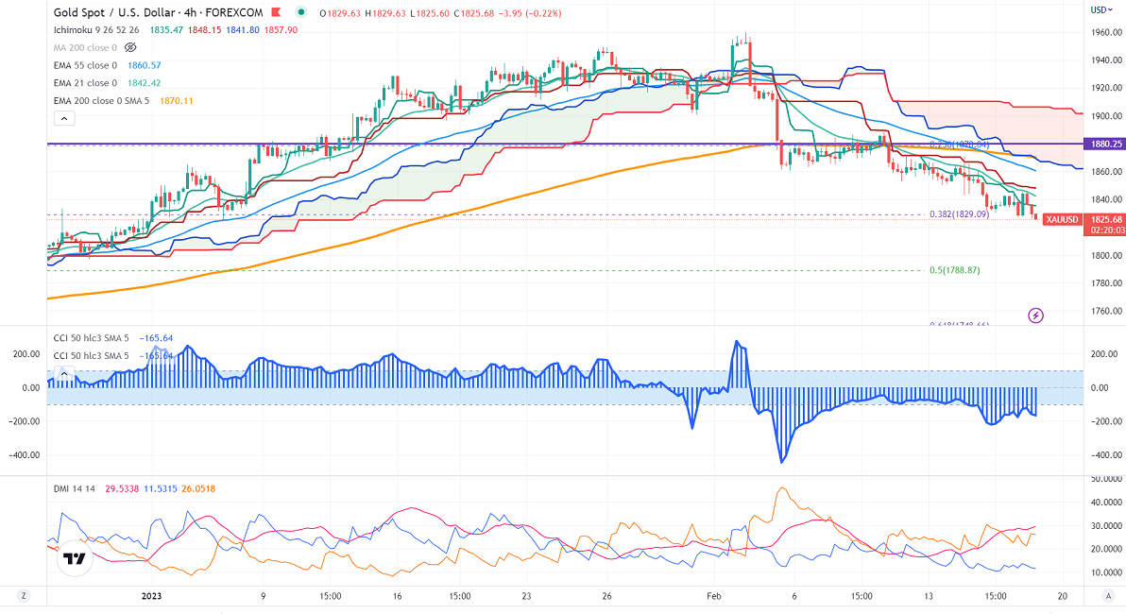Image resolution: width=1126 pixels, height=614 pixels.
Task: Collapse the CCI pane legend
Action: click(x=63, y=374)
